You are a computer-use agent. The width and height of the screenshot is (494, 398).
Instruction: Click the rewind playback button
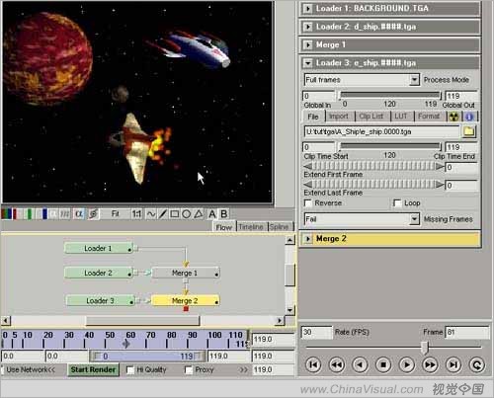tap(337, 364)
